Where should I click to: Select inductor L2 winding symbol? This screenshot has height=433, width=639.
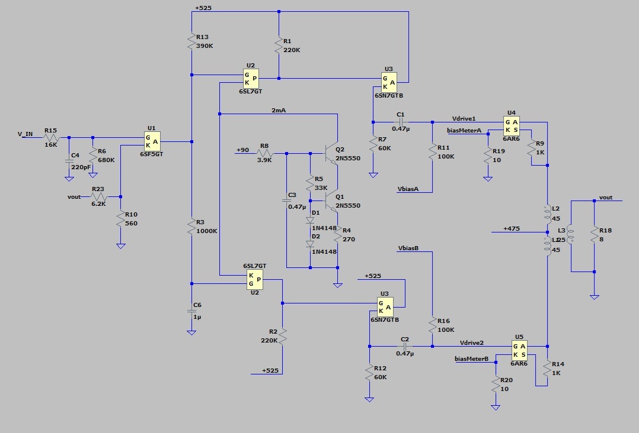(x=547, y=214)
